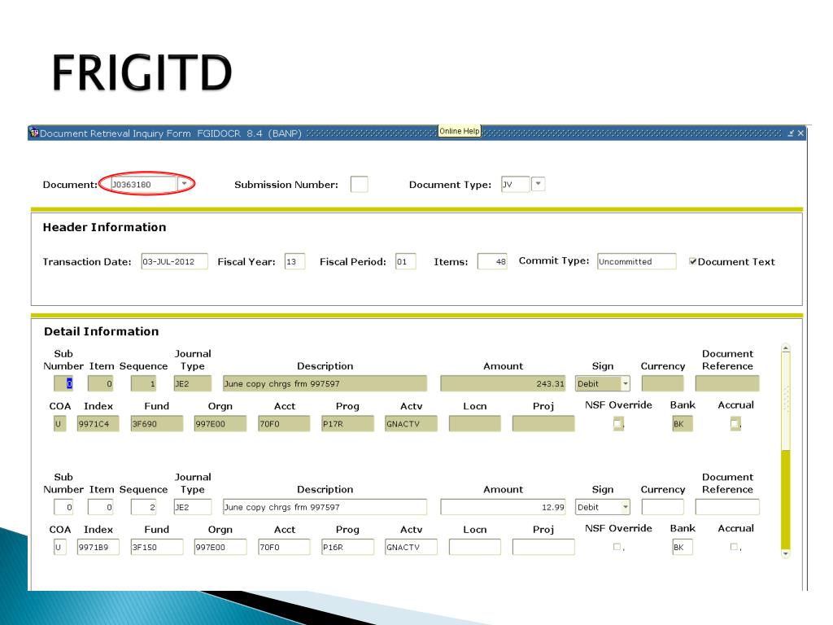This screenshot has width=833, height=625.
Task: Click the Amount field showing 12.99
Action: click(503, 507)
